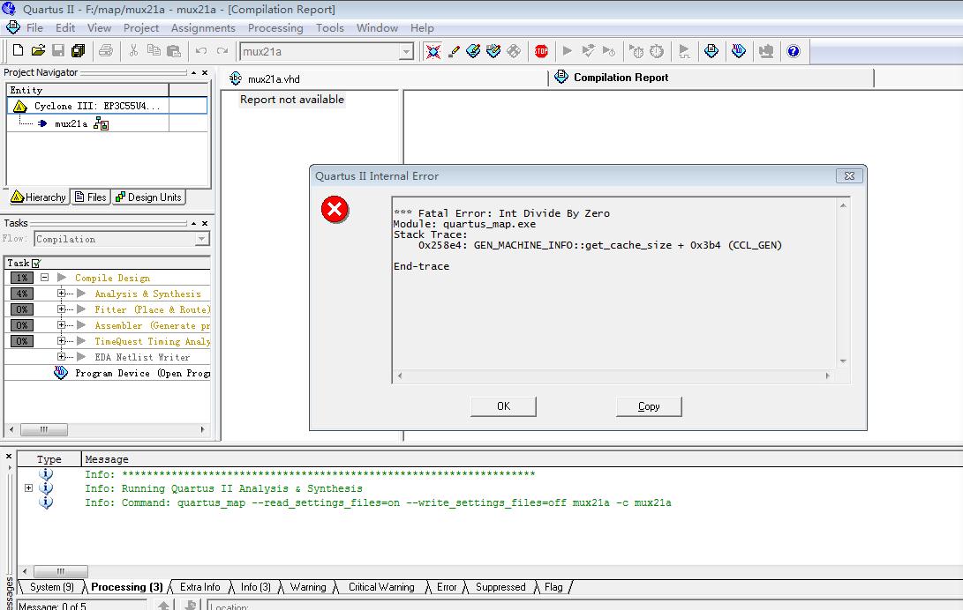
Task: Switch to the System (9) messages tab
Action: pos(51,587)
